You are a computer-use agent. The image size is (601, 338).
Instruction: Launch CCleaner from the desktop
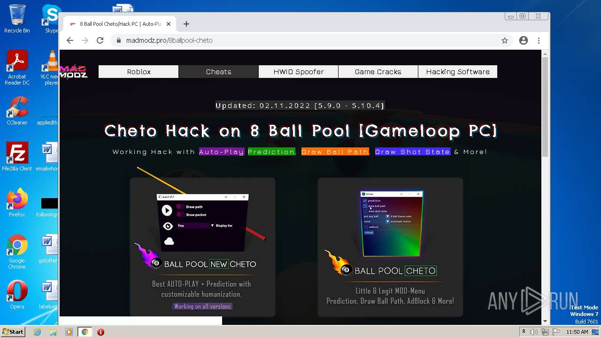17,111
